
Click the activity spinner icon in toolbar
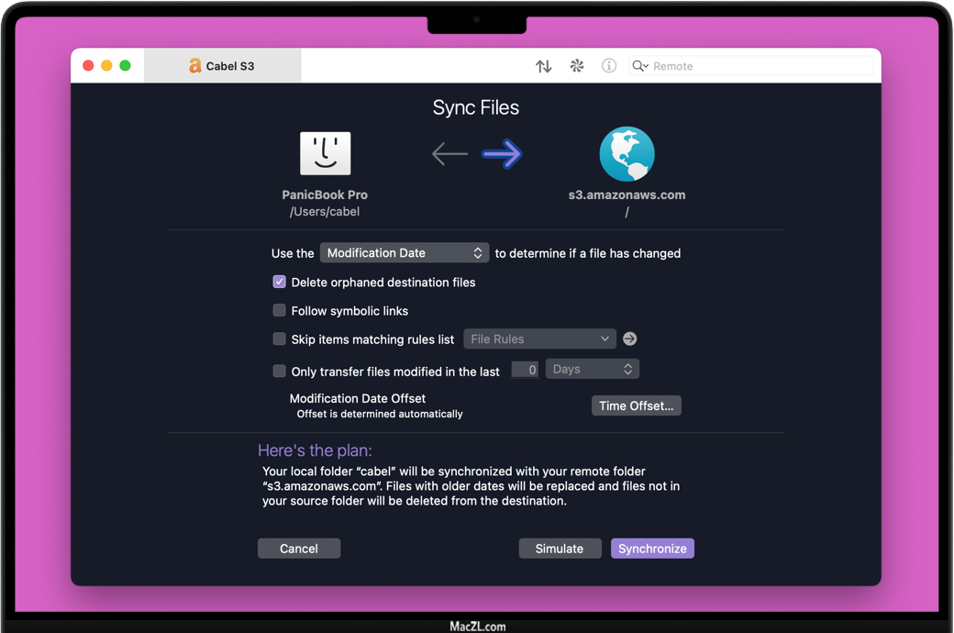pos(577,66)
